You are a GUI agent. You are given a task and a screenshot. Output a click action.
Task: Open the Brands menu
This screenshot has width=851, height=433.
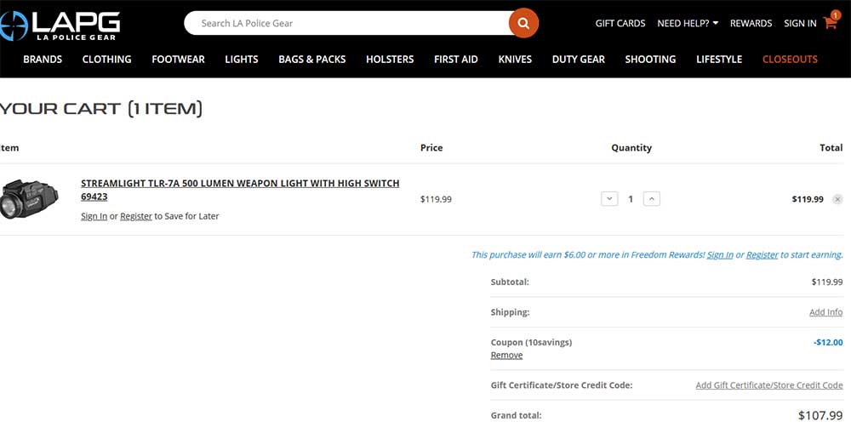pyautogui.click(x=43, y=60)
